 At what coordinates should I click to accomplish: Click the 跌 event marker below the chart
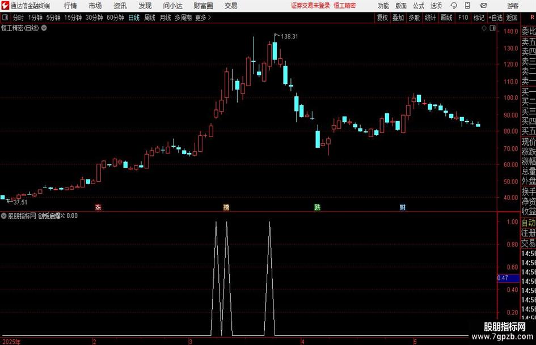pos(317,207)
